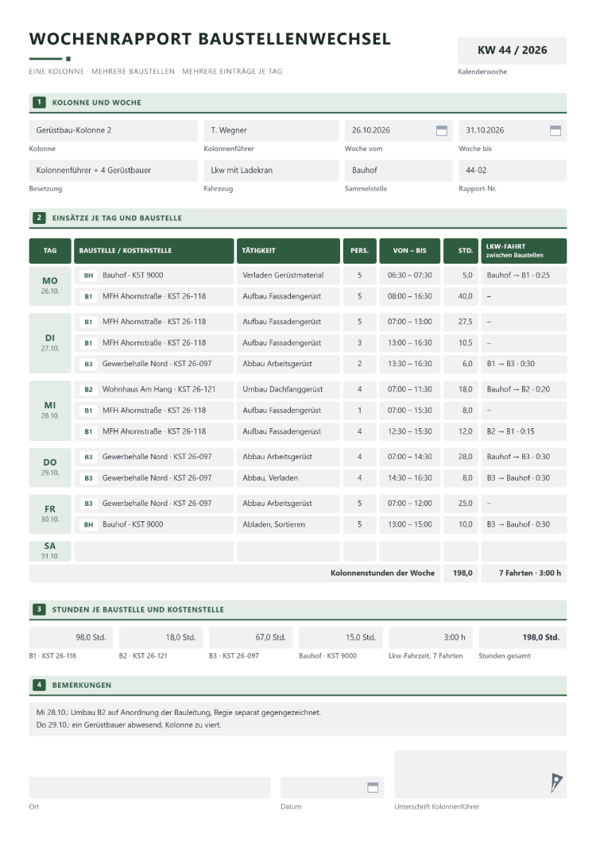Image resolution: width=596 pixels, height=842 pixels.
Task: Edit the Kolonne field Gerüstbau-Kolonne 2
Action: tap(114, 130)
